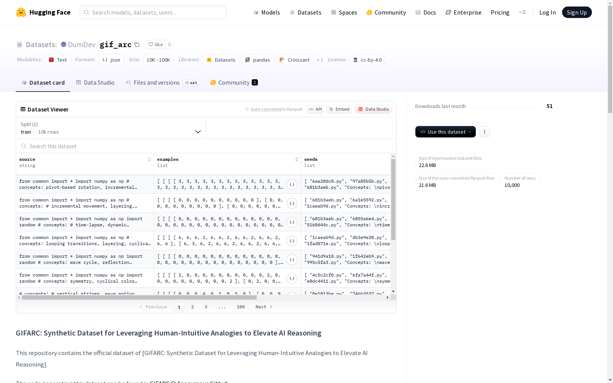Focus the main search models field

[153, 12]
